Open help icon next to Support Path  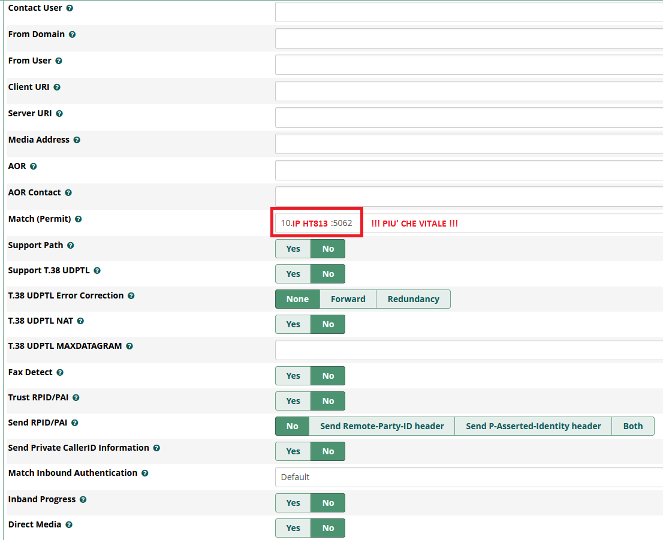click(71, 246)
